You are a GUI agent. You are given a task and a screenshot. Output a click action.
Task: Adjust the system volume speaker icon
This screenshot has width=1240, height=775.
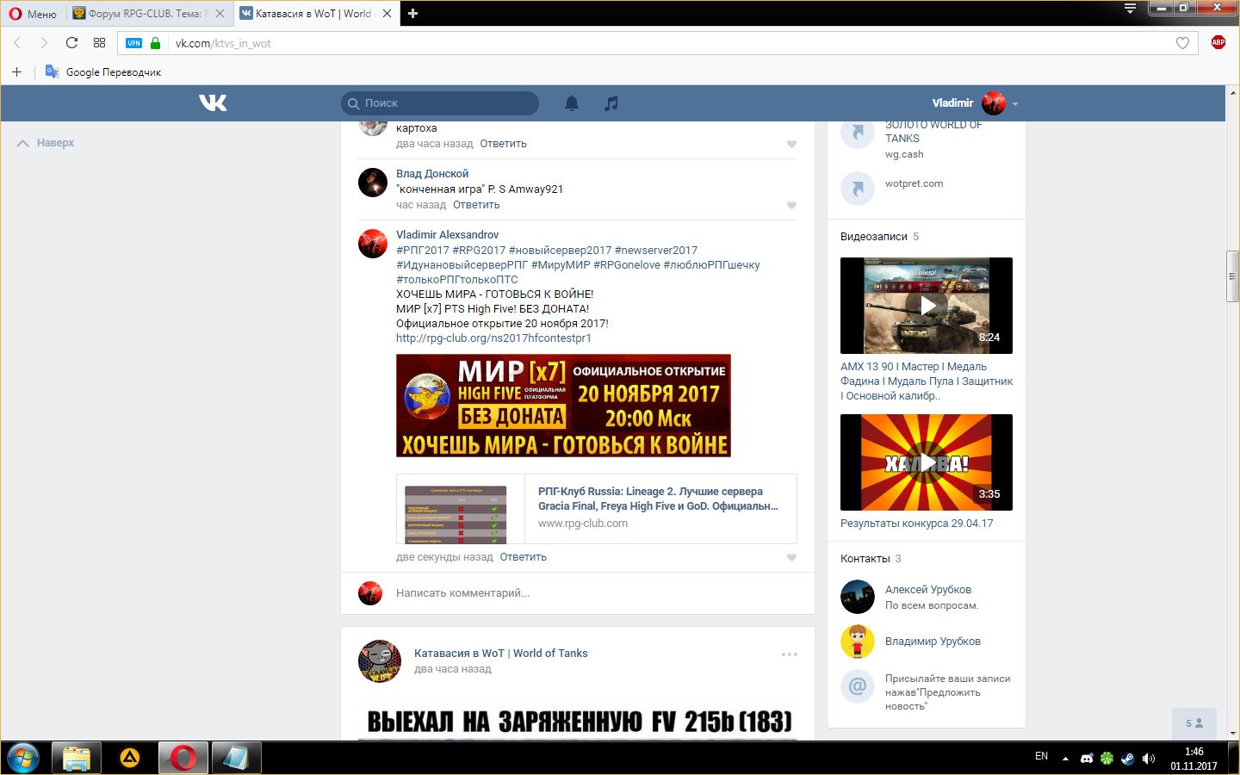pyautogui.click(x=1149, y=759)
